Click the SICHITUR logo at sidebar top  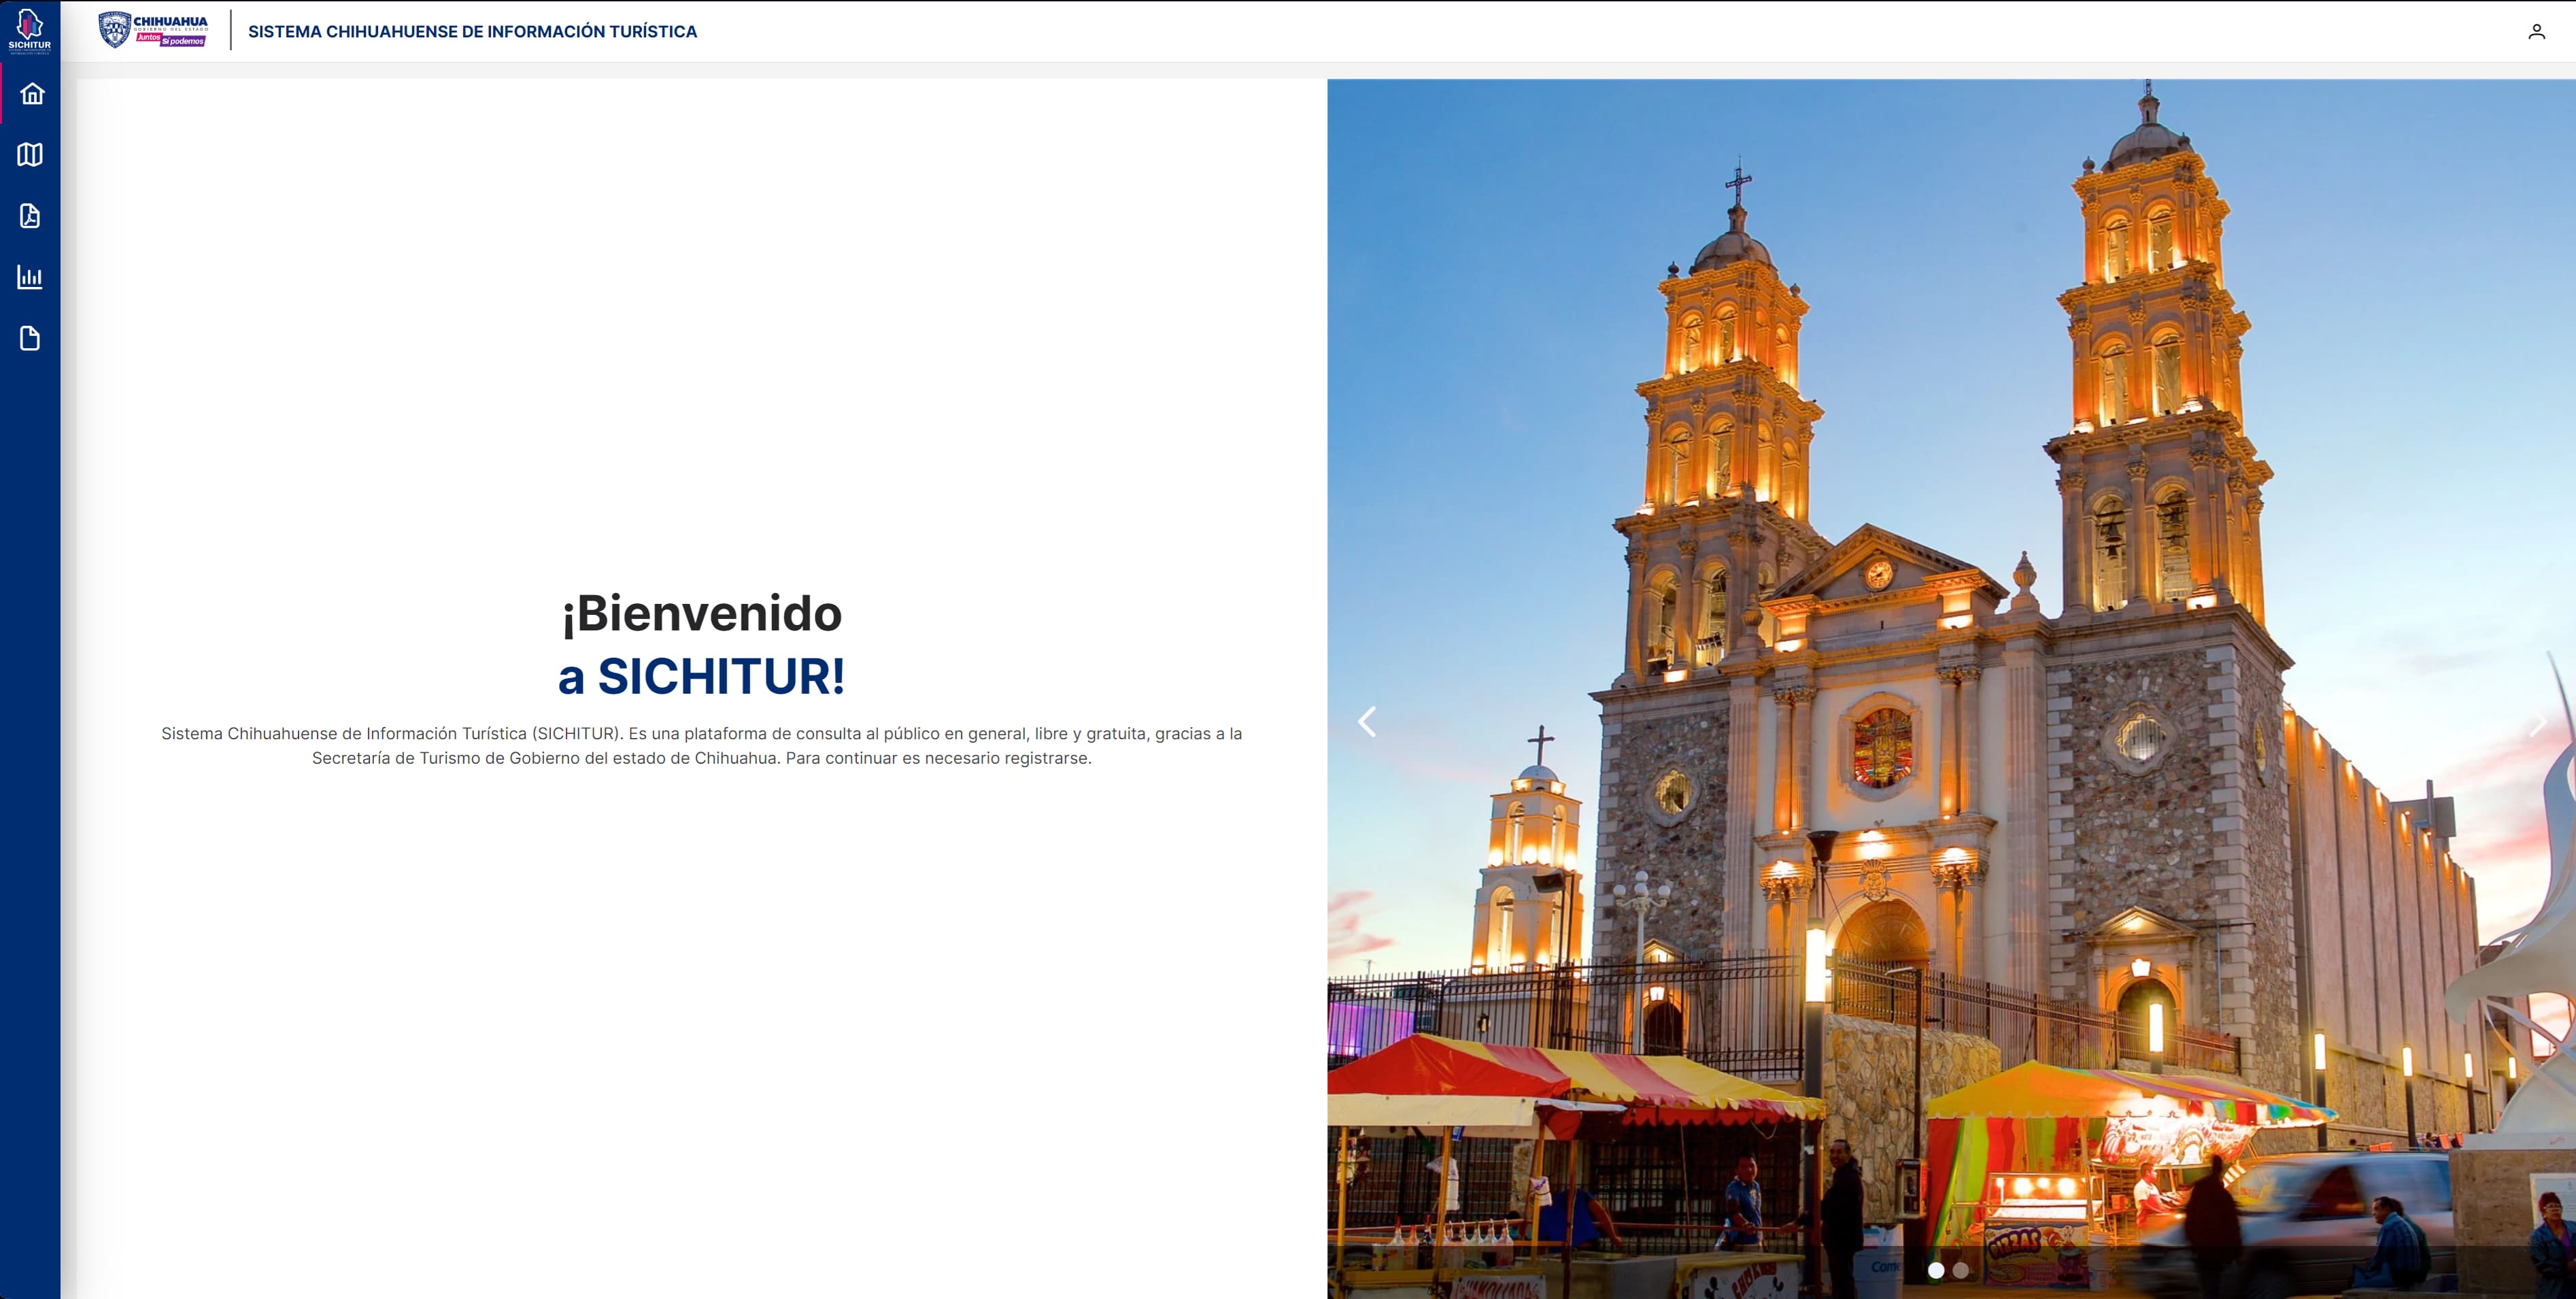click(30, 31)
